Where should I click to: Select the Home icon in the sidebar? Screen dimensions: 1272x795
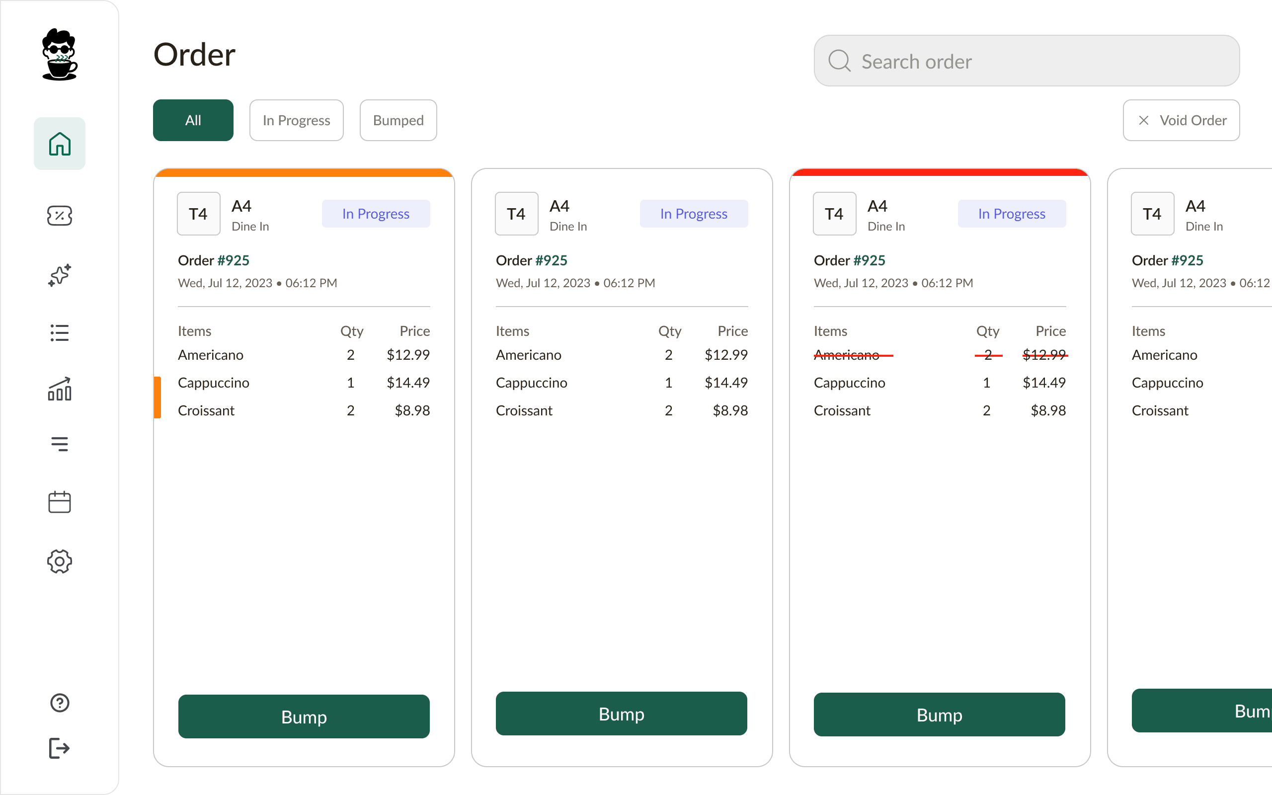[60, 144]
